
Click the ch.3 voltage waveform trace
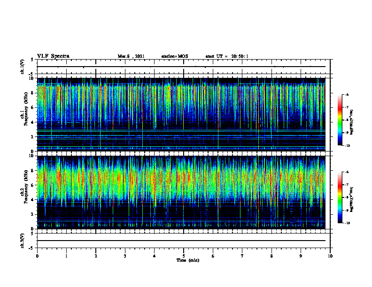[x=181, y=241]
